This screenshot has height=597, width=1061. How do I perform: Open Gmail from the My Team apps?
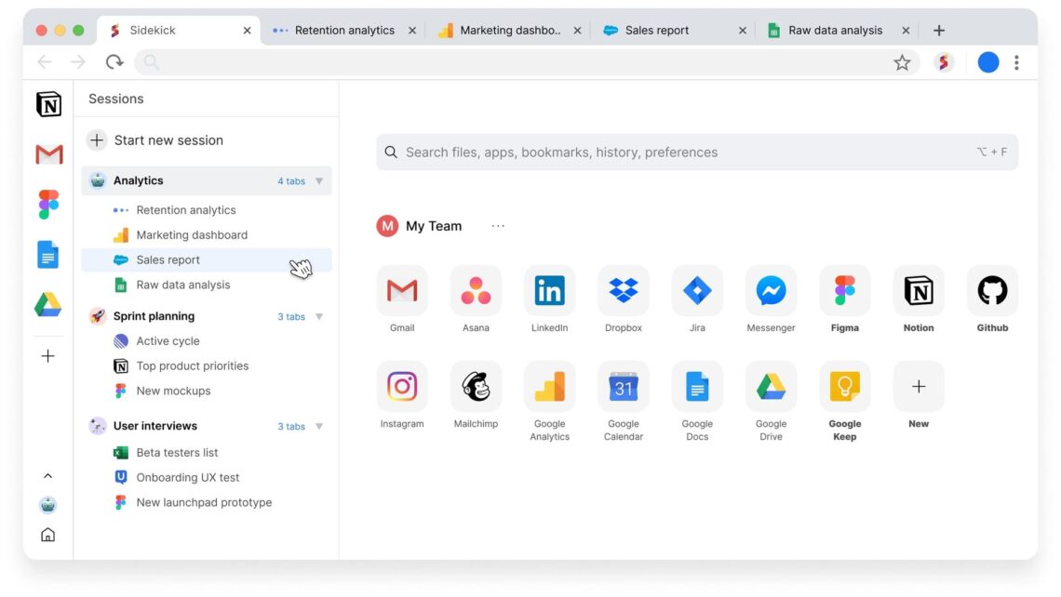click(x=402, y=290)
